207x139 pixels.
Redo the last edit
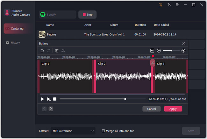click(48, 51)
